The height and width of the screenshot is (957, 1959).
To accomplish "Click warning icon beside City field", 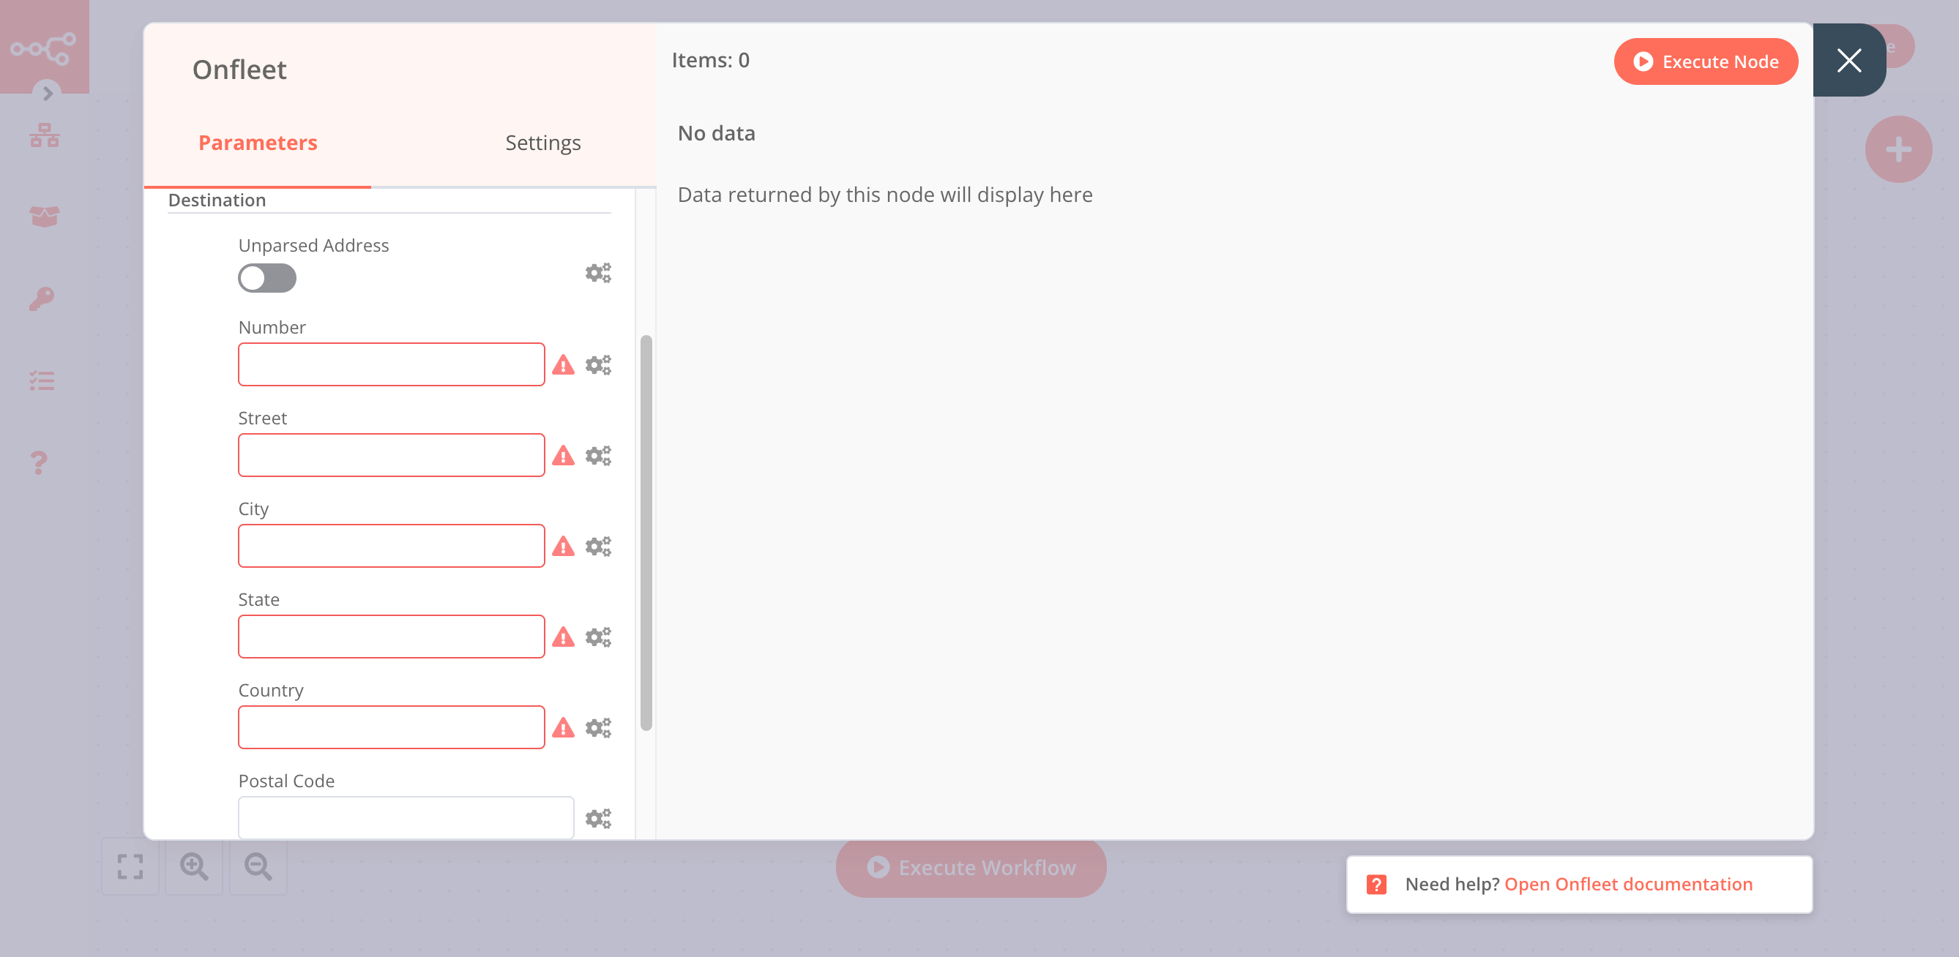I will tap(563, 546).
